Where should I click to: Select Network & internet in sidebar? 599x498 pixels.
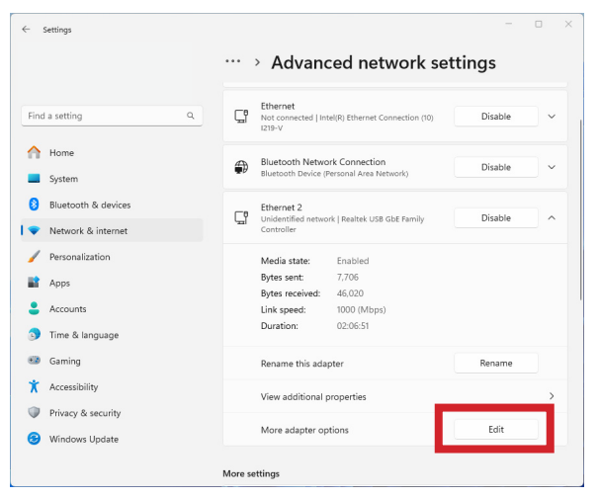112,230
